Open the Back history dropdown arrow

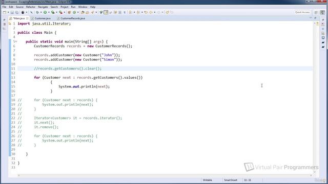click(x=155, y=12)
